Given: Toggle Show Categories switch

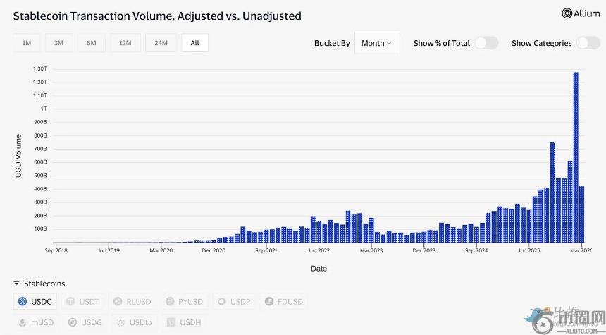Looking at the screenshot, I should (588, 43).
